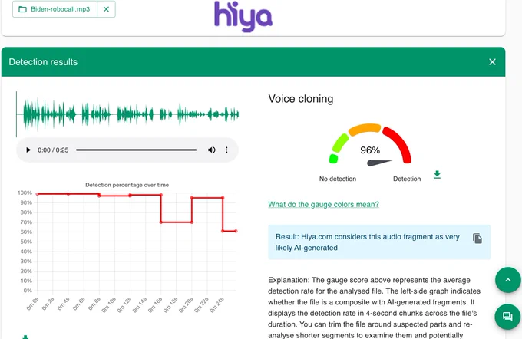This screenshot has width=522, height=339.
Task: Click the 'No detection' gauge label
Action: coord(338,179)
